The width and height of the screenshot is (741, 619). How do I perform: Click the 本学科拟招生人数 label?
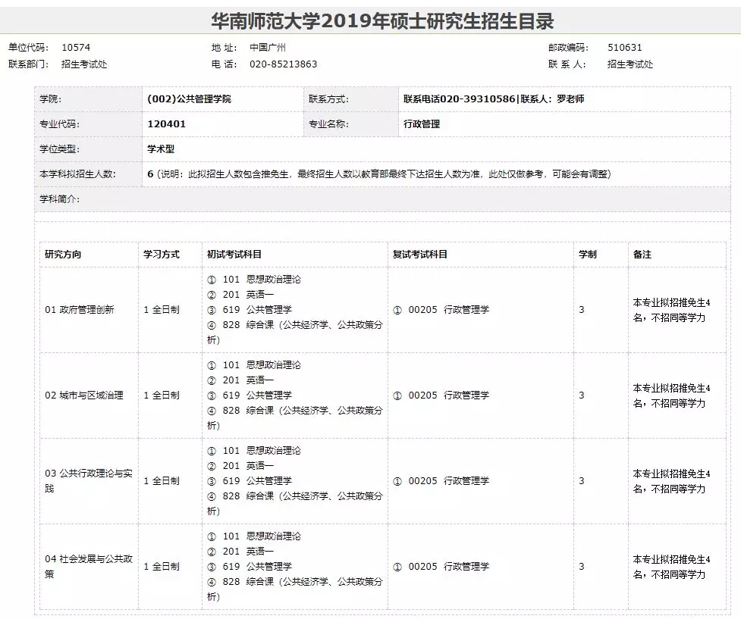(x=77, y=174)
